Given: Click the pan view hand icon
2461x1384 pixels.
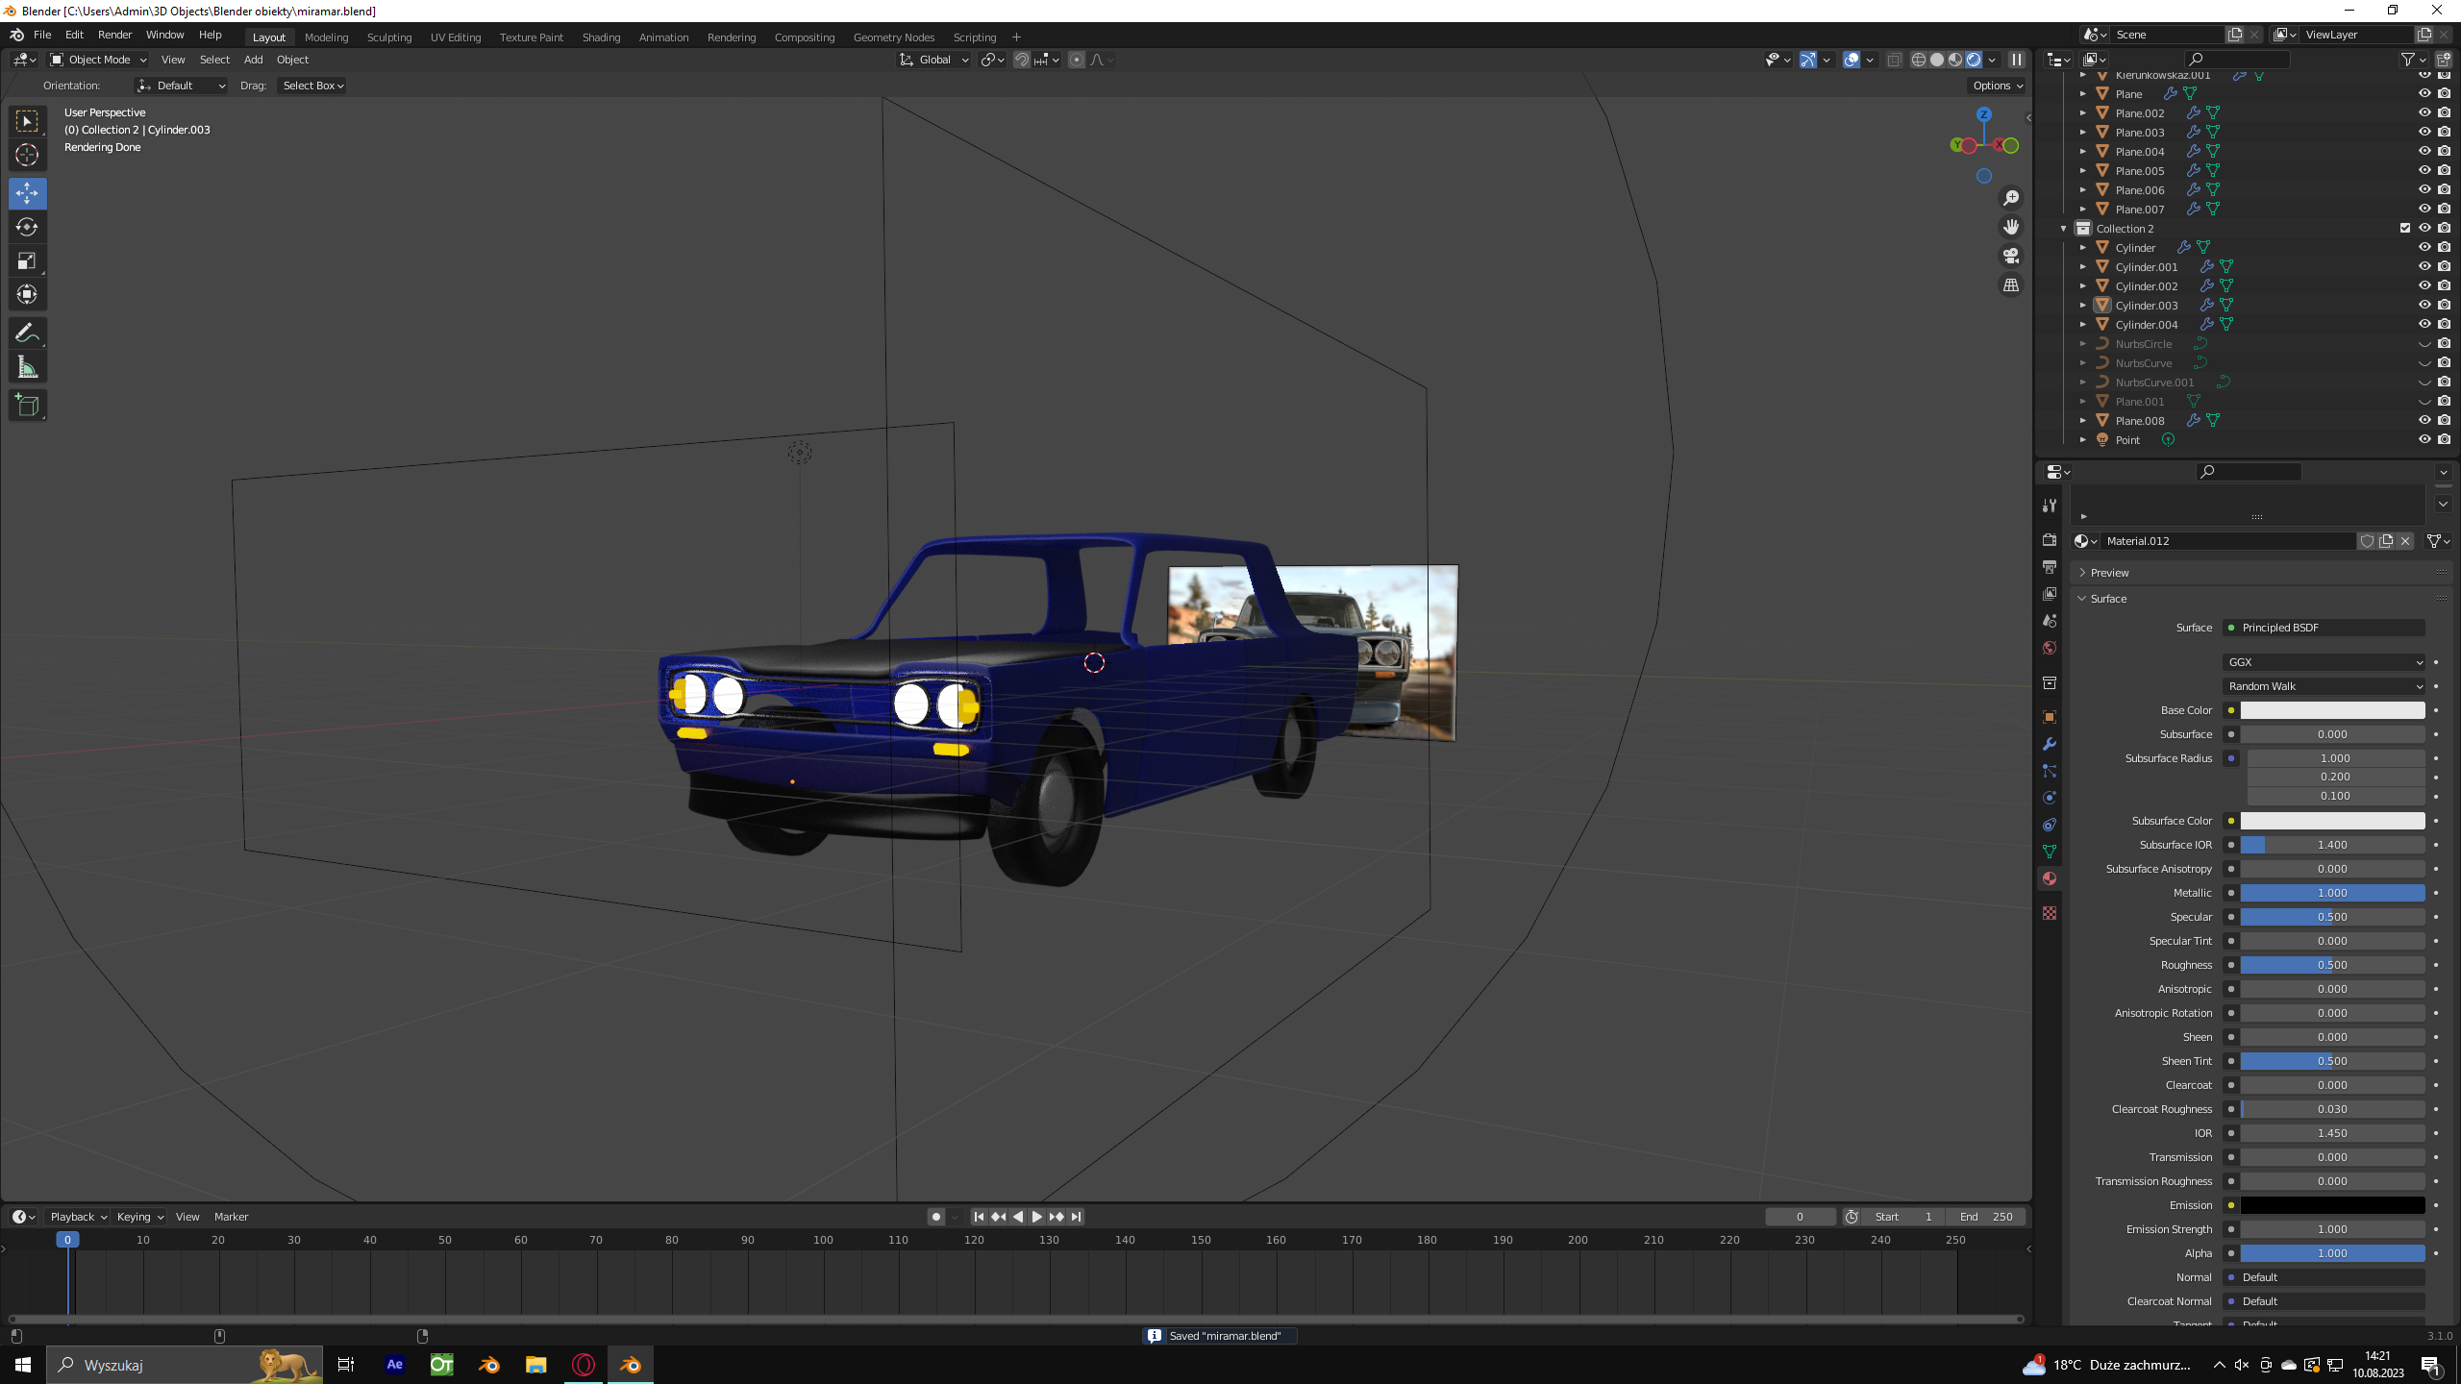Looking at the screenshot, I should (2011, 227).
